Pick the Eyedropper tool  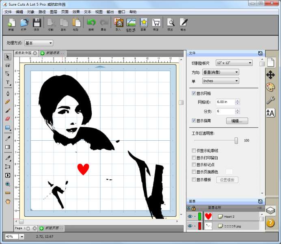pyautogui.click(x=7, y=138)
